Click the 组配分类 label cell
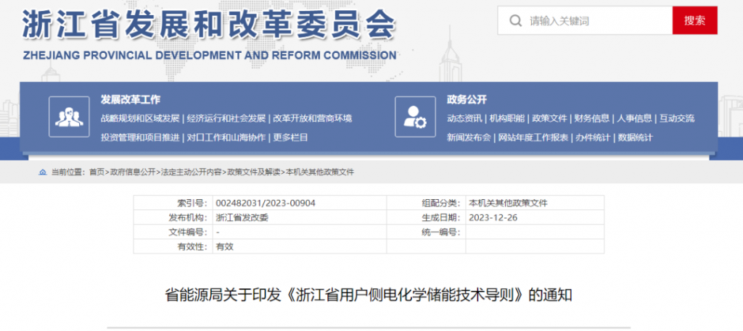The height and width of the screenshot is (331, 743). click(426, 204)
